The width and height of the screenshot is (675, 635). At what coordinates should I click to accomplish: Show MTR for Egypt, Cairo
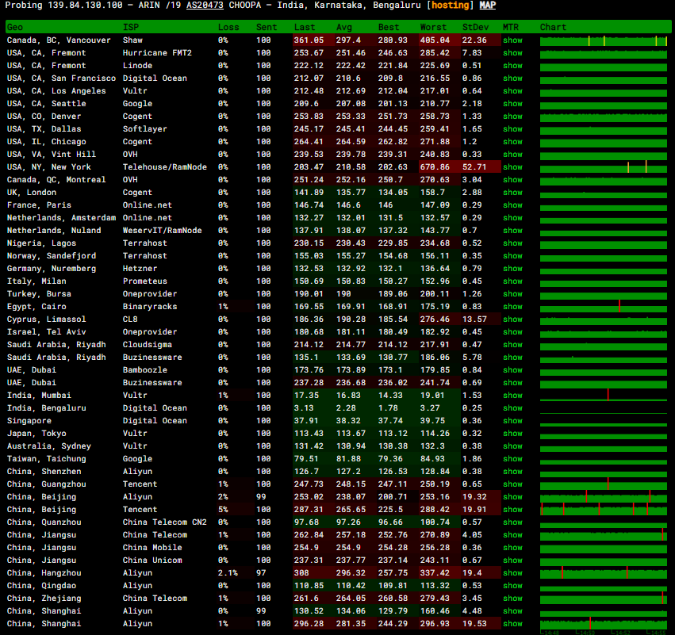512,307
